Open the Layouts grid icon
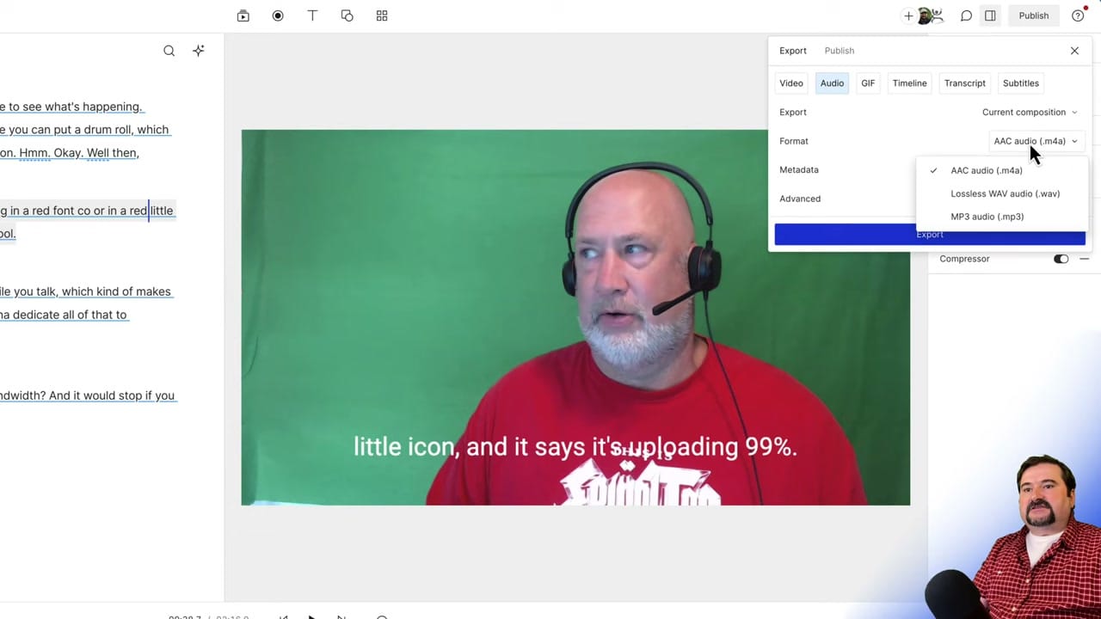The height and width of the screenshot is (619, 1101). point(381,15)
